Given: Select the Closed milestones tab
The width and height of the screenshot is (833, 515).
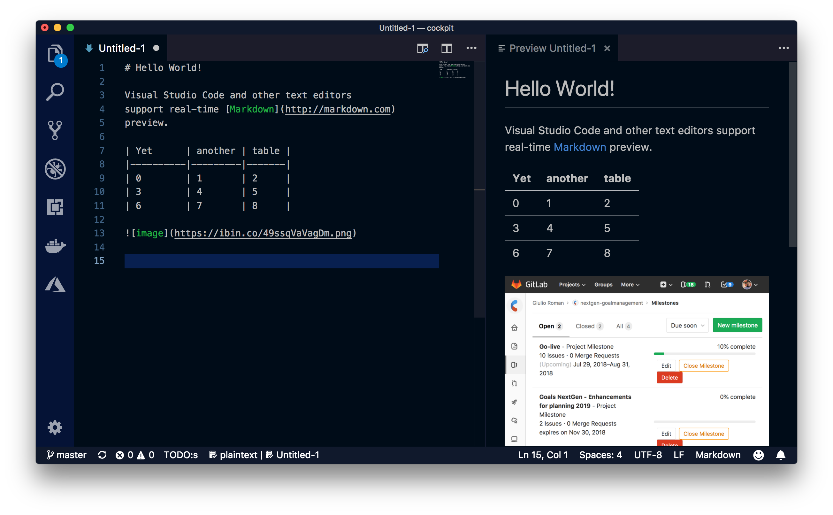Looking at the screenshot, I should 589,326.
